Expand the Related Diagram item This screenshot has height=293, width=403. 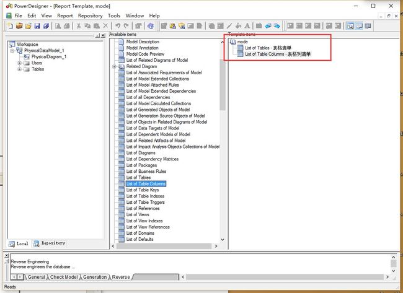tap(114, 66)
